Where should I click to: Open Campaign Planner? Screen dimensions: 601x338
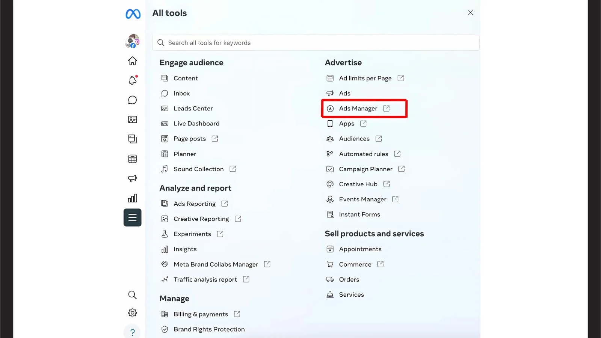point(365,169)
